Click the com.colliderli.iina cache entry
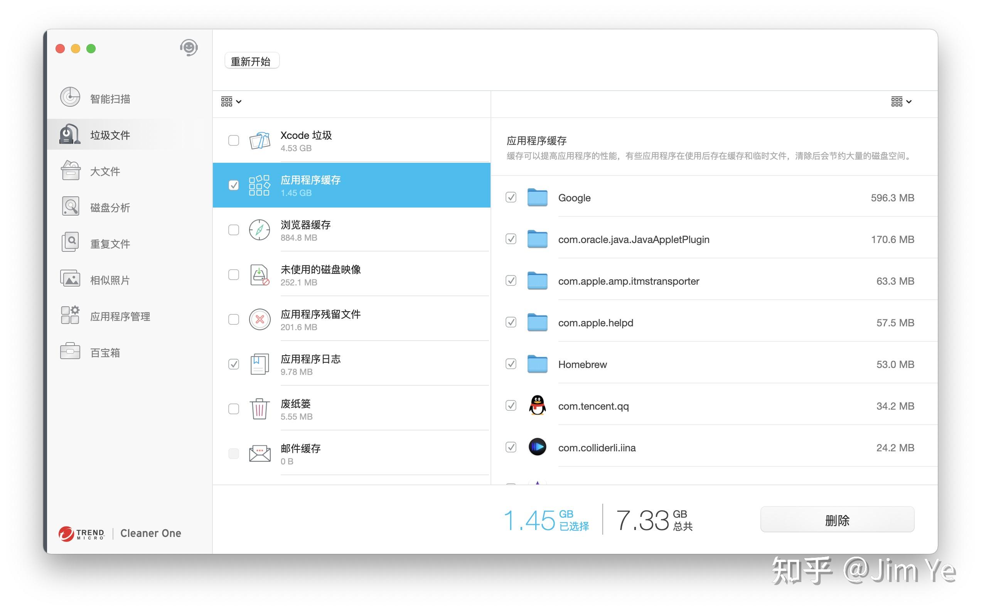This screenshot has width=981, height=611. 597,448
